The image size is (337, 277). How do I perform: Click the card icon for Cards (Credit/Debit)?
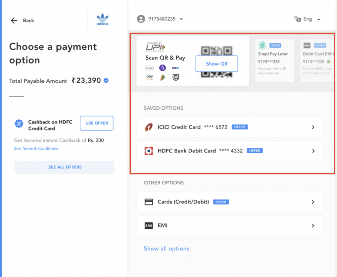tap(149, 202)
